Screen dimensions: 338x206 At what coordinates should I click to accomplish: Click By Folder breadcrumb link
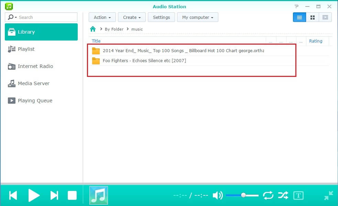click(x=114, y=29)
